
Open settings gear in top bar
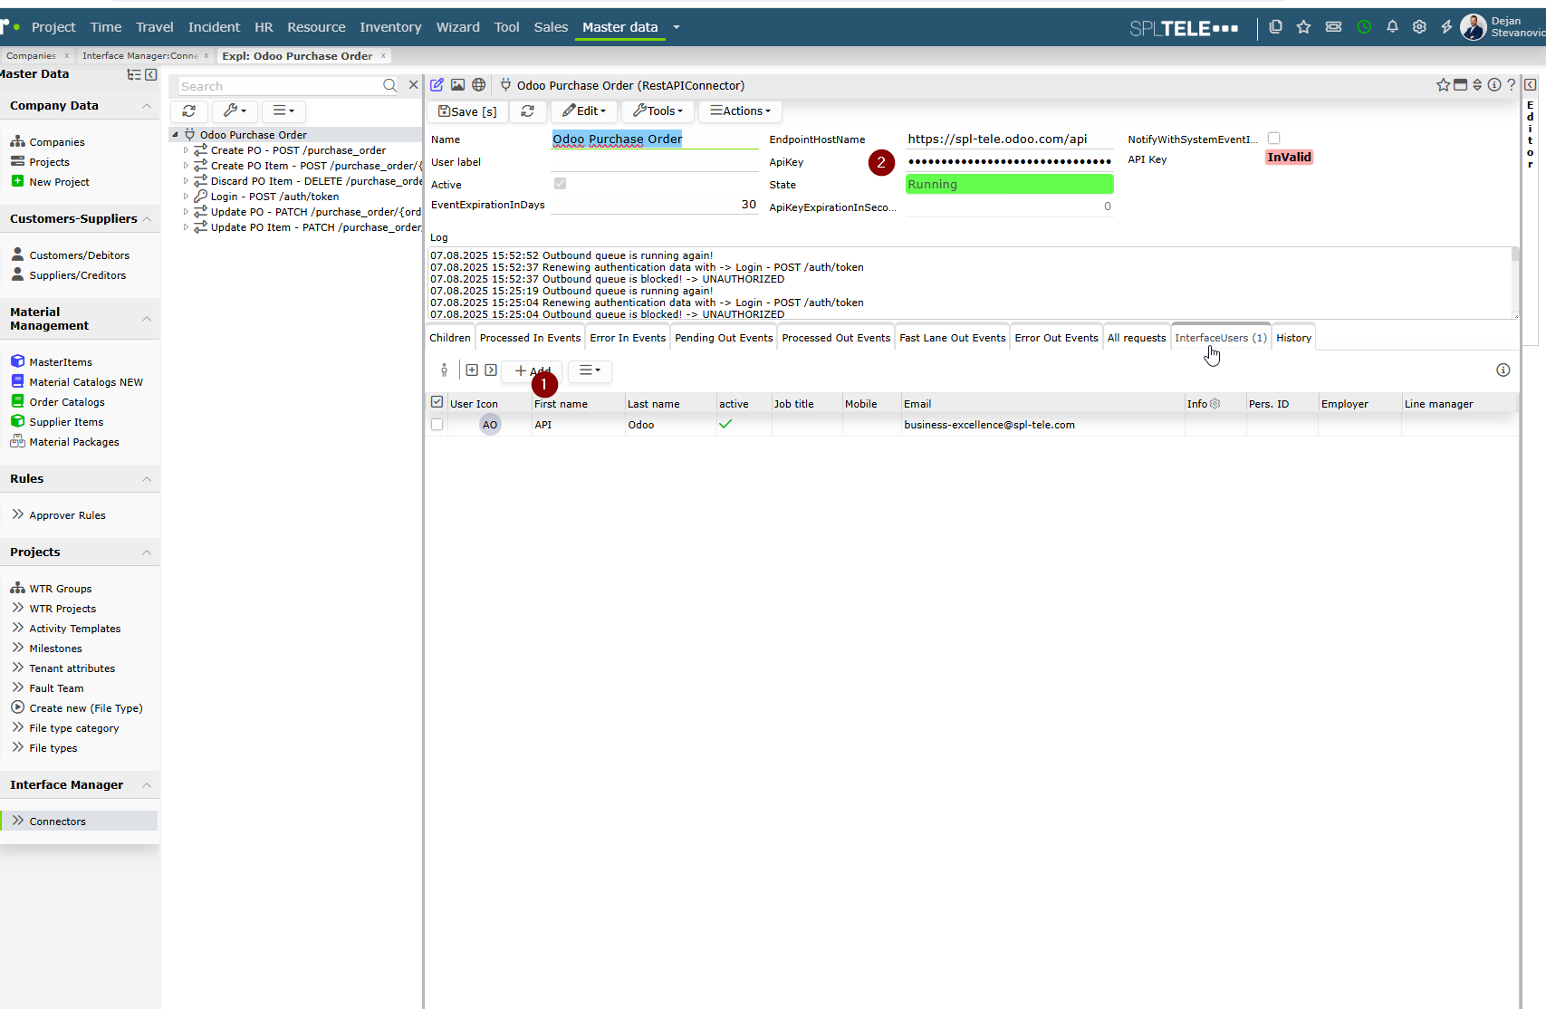[1419, 27]
